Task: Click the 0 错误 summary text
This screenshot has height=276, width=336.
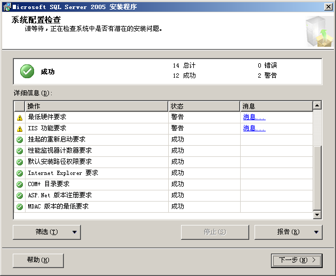Action: point(267,65)
